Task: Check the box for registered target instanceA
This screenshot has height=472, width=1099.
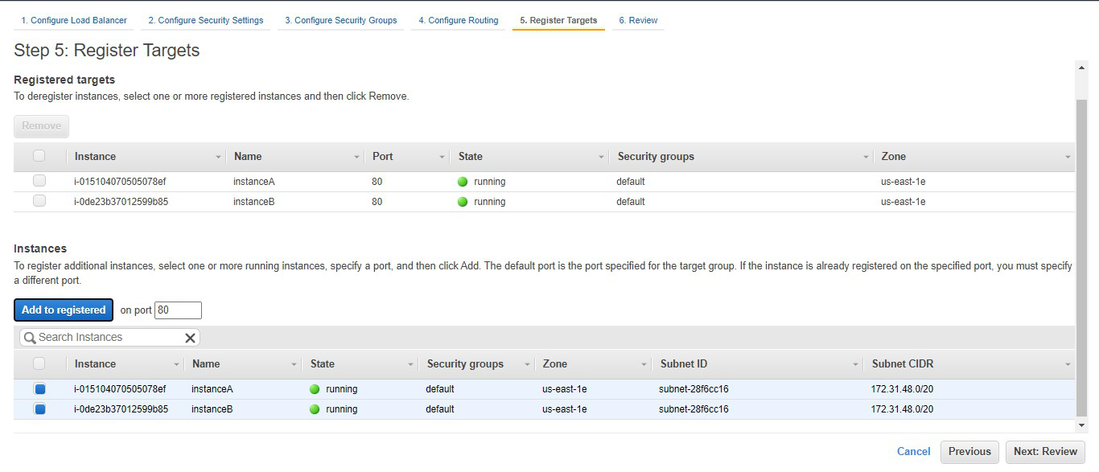Action: pos(39,182)
